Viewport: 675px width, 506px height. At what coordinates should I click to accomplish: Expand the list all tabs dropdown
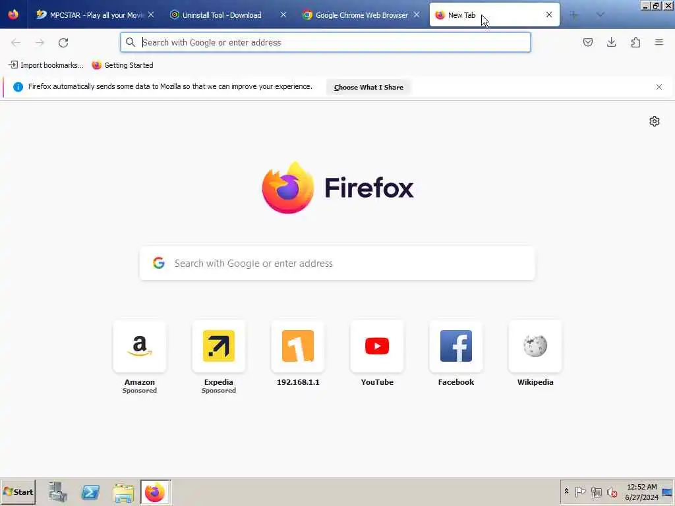[x=600, y=15]
